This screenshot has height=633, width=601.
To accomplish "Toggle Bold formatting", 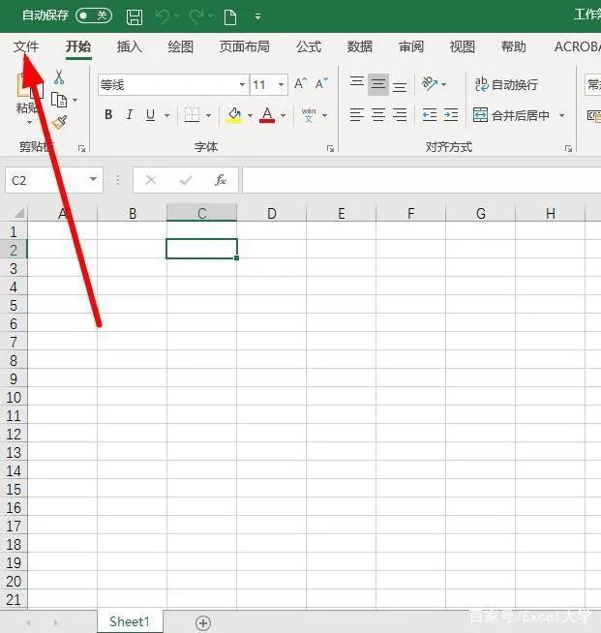I will tap(108, 115).
